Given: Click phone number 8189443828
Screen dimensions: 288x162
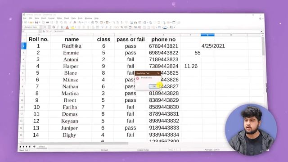Looking at the screenshot, I should (x=164, y=93).
